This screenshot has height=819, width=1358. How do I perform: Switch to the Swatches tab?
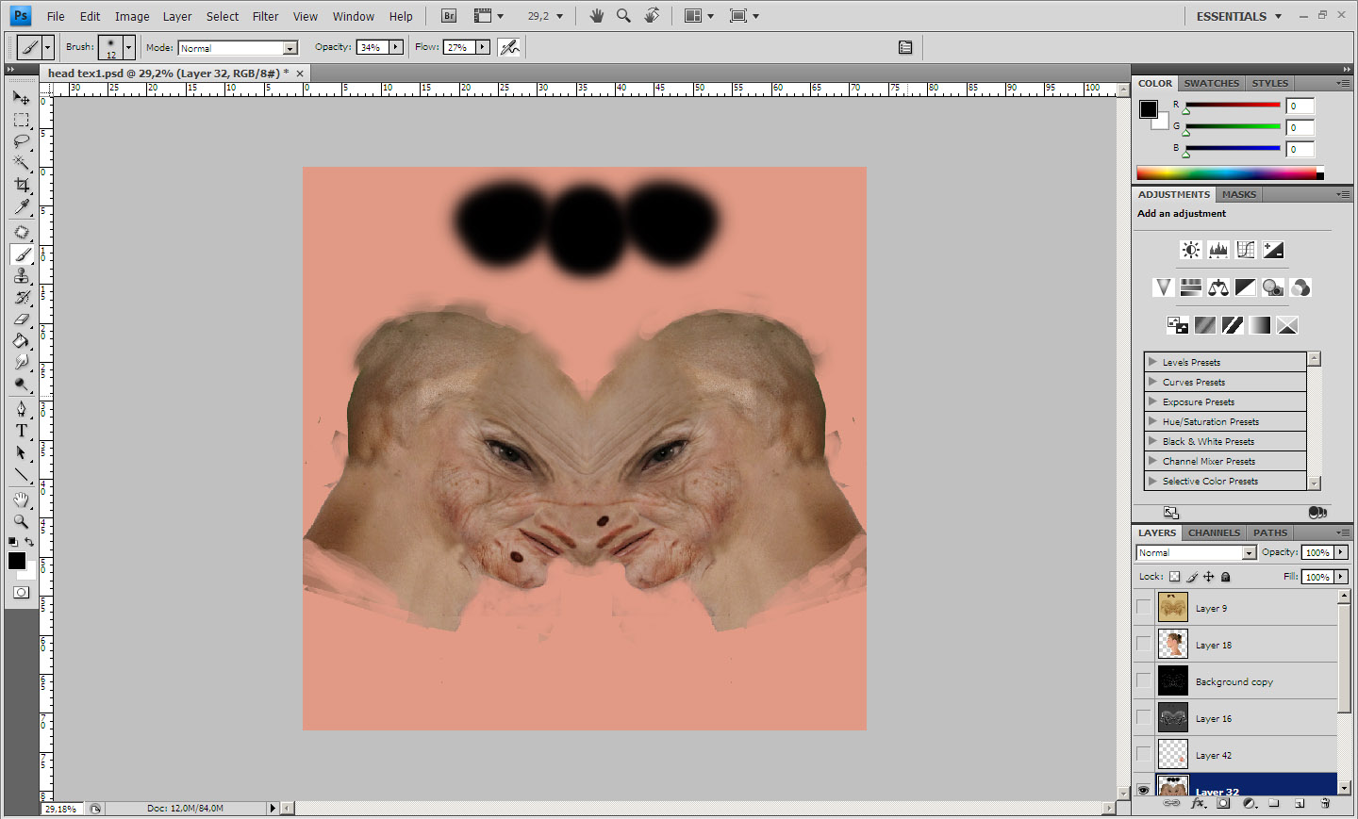point(1212,83)
